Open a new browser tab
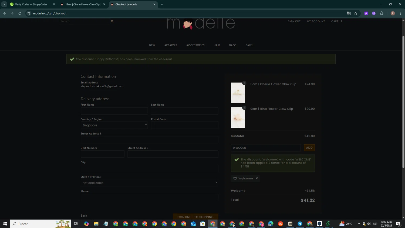 coord(162,4)
